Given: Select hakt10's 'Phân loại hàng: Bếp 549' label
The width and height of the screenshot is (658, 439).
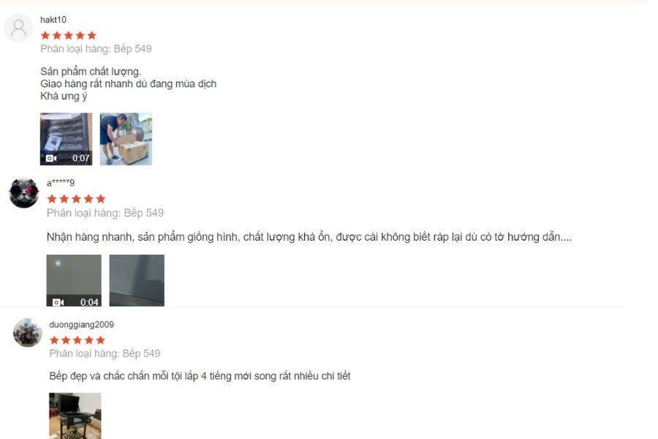Looking at the screenshot, I should [96, 49].
